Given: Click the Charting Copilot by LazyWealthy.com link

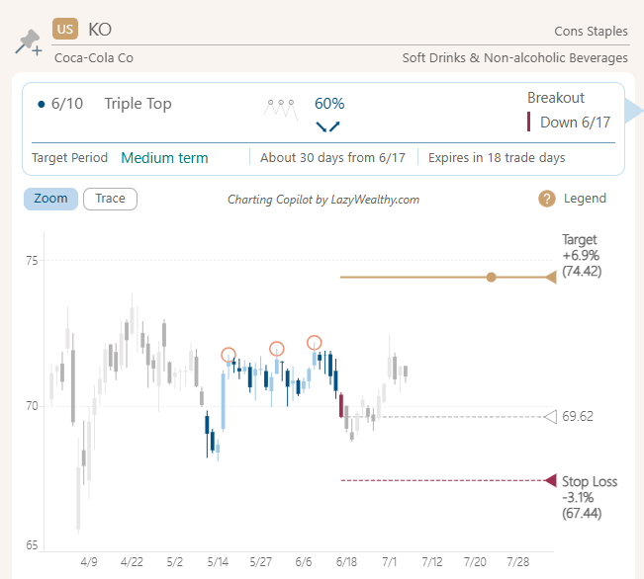Looking at the screenshot, I should pos(323,200).
